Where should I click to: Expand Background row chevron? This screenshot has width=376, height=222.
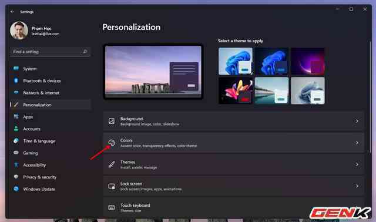pyautogui.click(x=357, y=121)
